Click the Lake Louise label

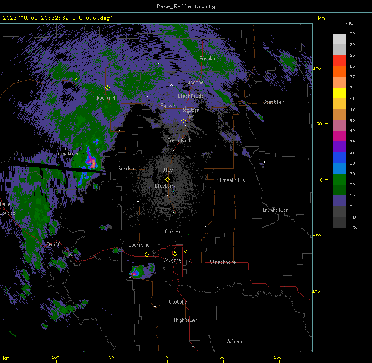pyautogui.click(x=8, y=209)
